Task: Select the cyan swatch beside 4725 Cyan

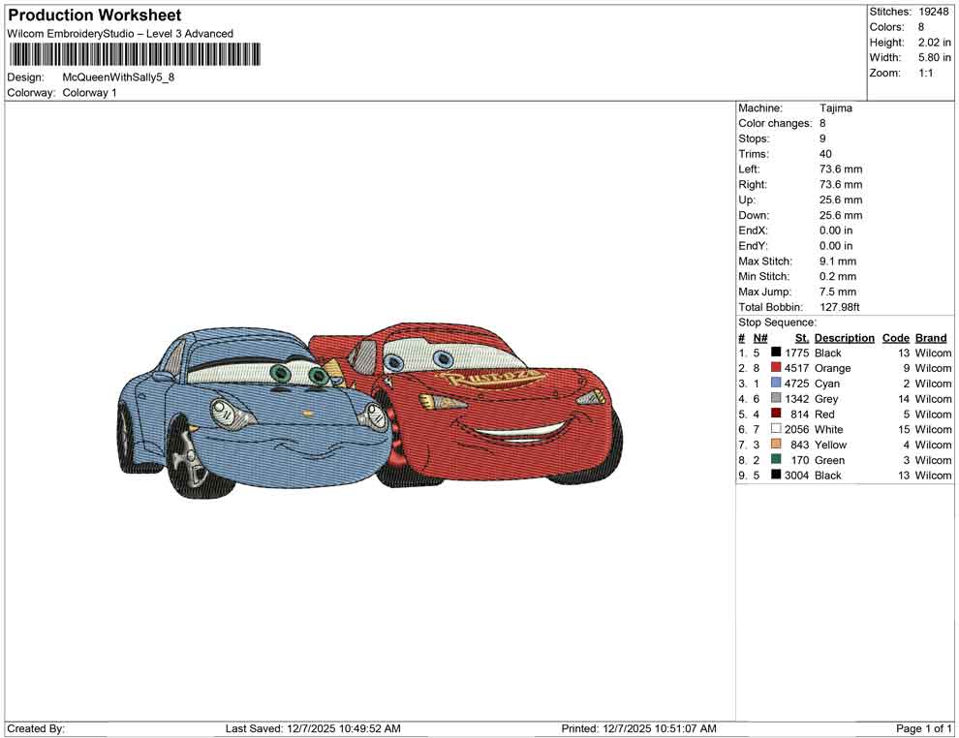Action: [776, 383]
